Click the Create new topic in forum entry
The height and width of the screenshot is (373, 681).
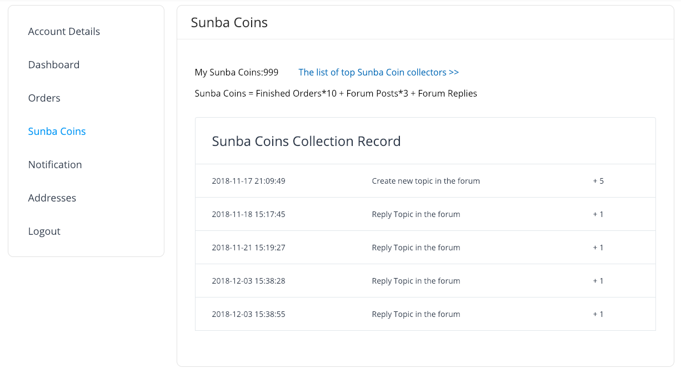tap(425, 181)
